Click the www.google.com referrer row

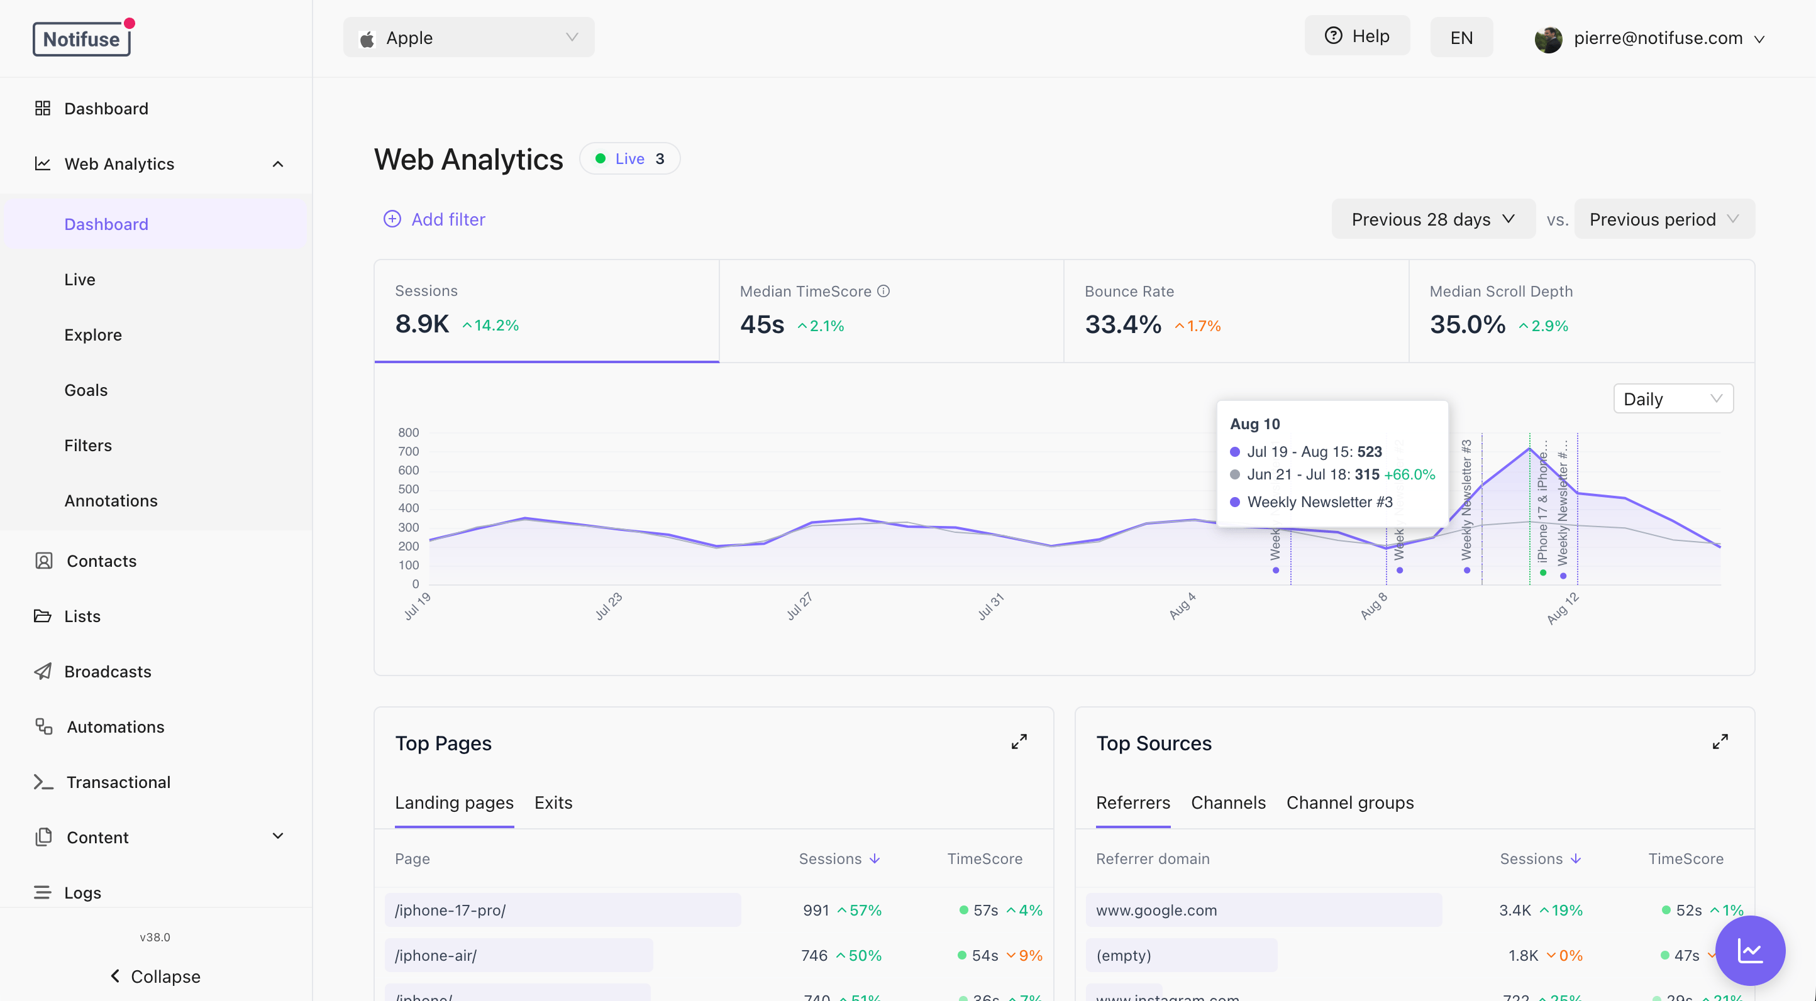click(x=1414, y=910)
